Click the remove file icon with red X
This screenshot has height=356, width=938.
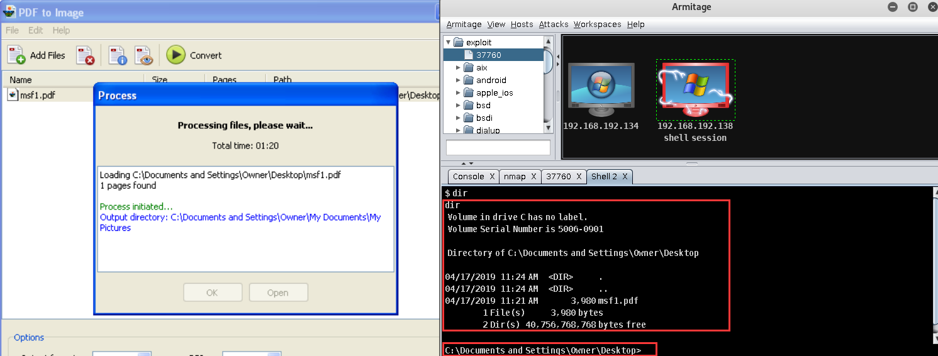[85, 55]
